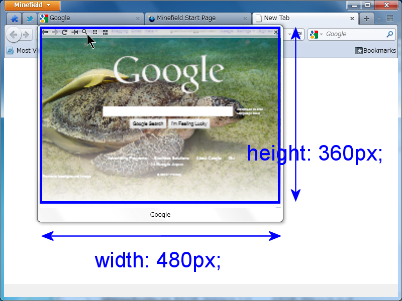
Task: Open a new tab with the plus button
Action: [367, 19]
